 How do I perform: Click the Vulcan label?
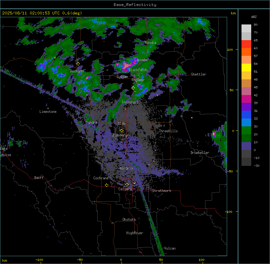pyautogui.click(x=170, y=248)
